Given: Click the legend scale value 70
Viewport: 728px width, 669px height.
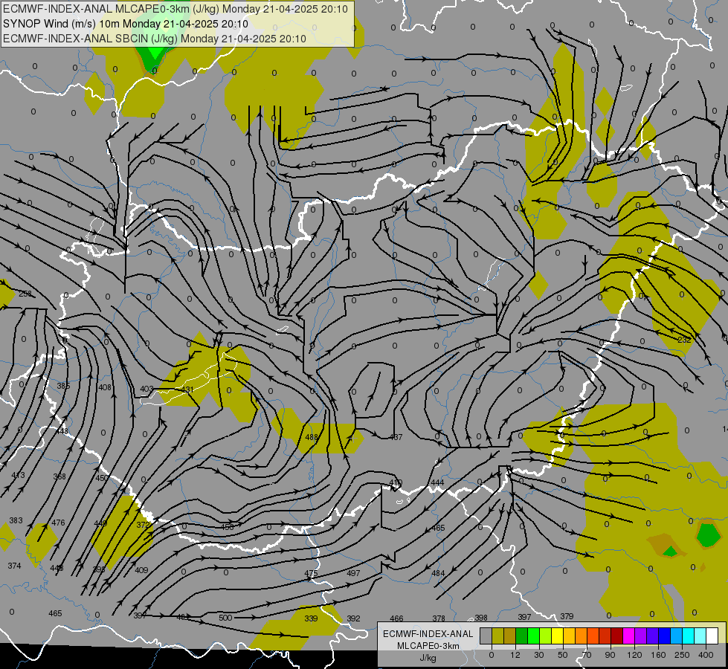Looking at the screenshot, I should click(587, 655).
